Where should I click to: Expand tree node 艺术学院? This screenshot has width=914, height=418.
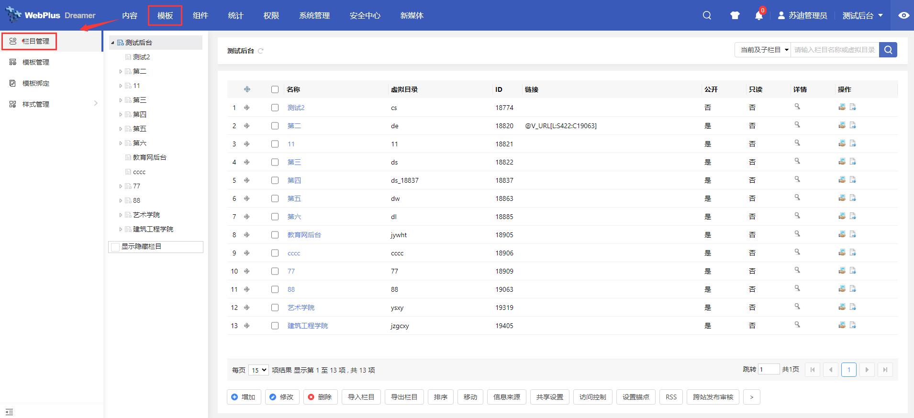(121, 215)
